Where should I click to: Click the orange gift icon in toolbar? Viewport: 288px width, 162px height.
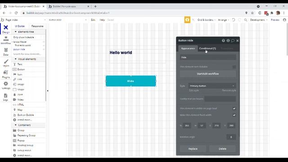(x=187, y=20)
